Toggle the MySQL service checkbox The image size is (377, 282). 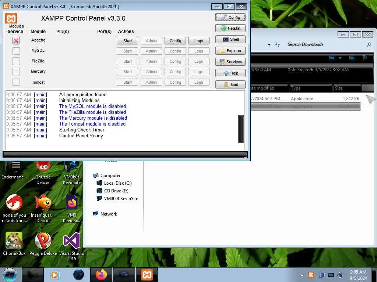point(16,51)
